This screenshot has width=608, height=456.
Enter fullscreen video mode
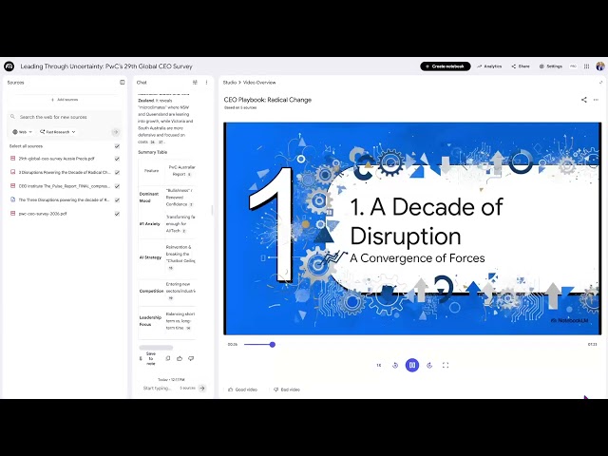pos(446,365)
